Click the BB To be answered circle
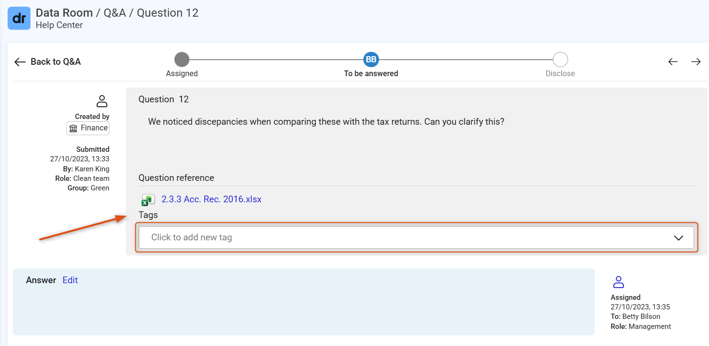The image size is (709, 346). (371, 59)
